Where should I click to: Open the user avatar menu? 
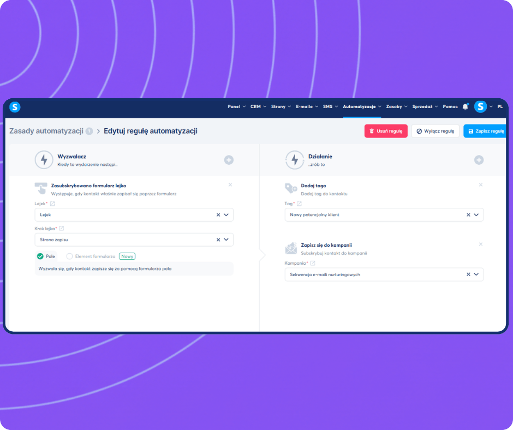coord(480,106)
